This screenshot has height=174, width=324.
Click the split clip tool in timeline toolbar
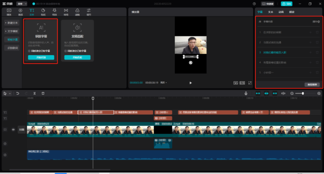[x=34, y=93]
